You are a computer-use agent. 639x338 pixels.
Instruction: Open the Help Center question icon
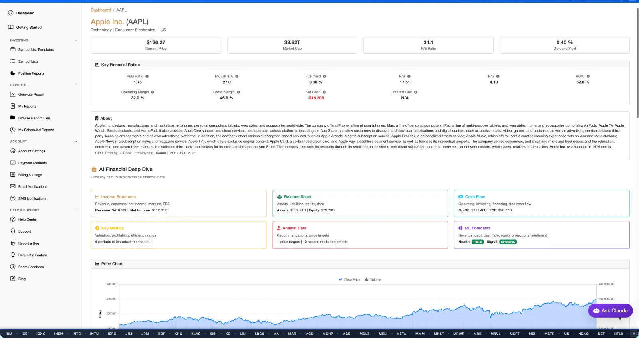coord(13,219)
